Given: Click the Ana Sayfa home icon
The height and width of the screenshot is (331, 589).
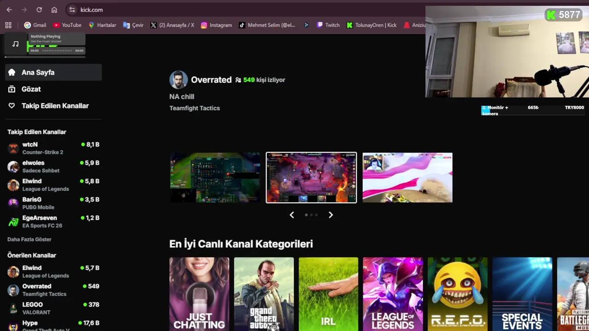Looking at the screenshot, I should 12,73.
